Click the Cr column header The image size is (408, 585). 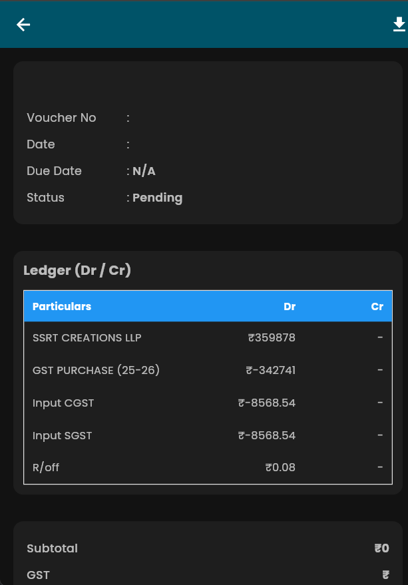pos(377,306)
